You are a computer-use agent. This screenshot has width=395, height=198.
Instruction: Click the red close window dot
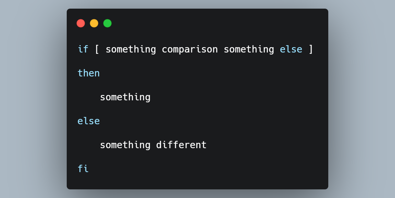pos(81,23)
